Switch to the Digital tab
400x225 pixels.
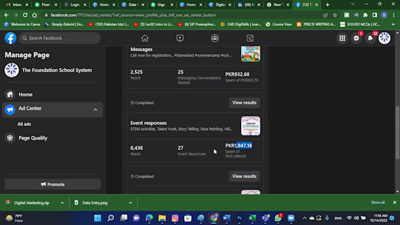220,5
